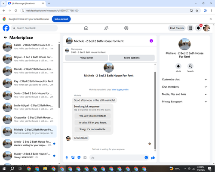Show hidden system tray icons chevron
The width and height of the screenshot is (215, 172).
[x=185, y=169]
